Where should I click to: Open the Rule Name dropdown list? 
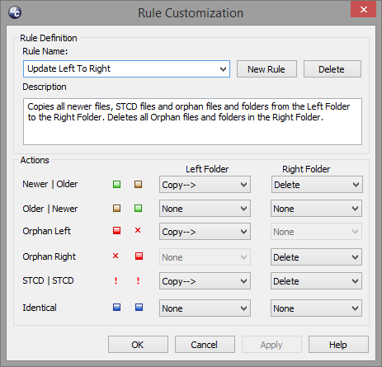[x=126, y=69]
